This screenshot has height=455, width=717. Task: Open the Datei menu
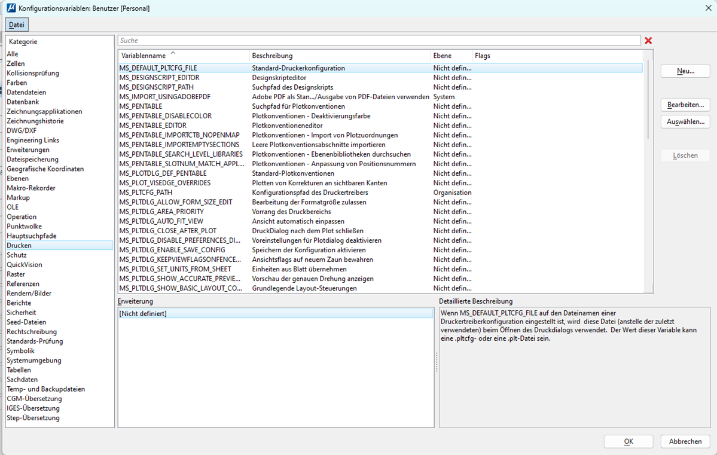tap(17, 25)
